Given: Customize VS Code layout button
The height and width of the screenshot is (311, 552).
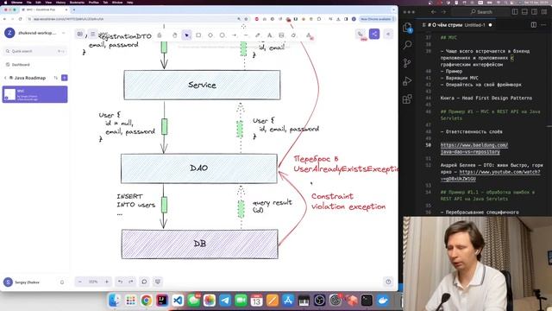Looking at the screenshot, I should pyautogui.click(x=544, y=12).
